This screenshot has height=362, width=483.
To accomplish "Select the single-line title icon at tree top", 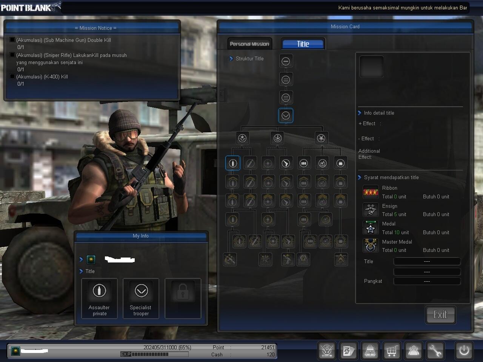I will pyautogui.click(x=286, y=61).
